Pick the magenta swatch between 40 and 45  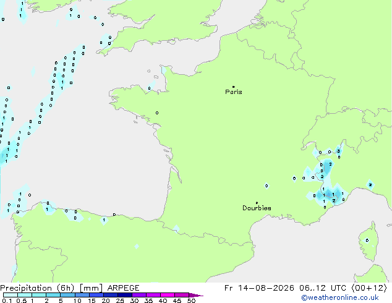click(168, 295)
